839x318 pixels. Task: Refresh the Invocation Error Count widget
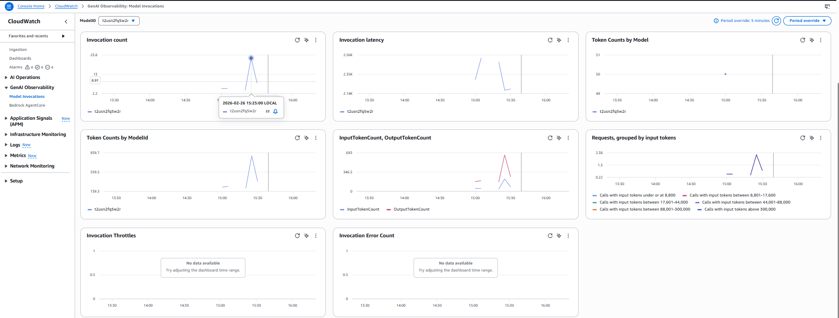550,236
